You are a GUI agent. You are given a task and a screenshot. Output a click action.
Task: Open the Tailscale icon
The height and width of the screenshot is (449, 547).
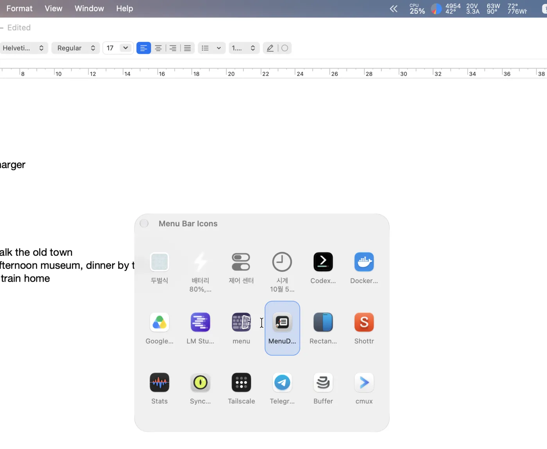point(241,383)
